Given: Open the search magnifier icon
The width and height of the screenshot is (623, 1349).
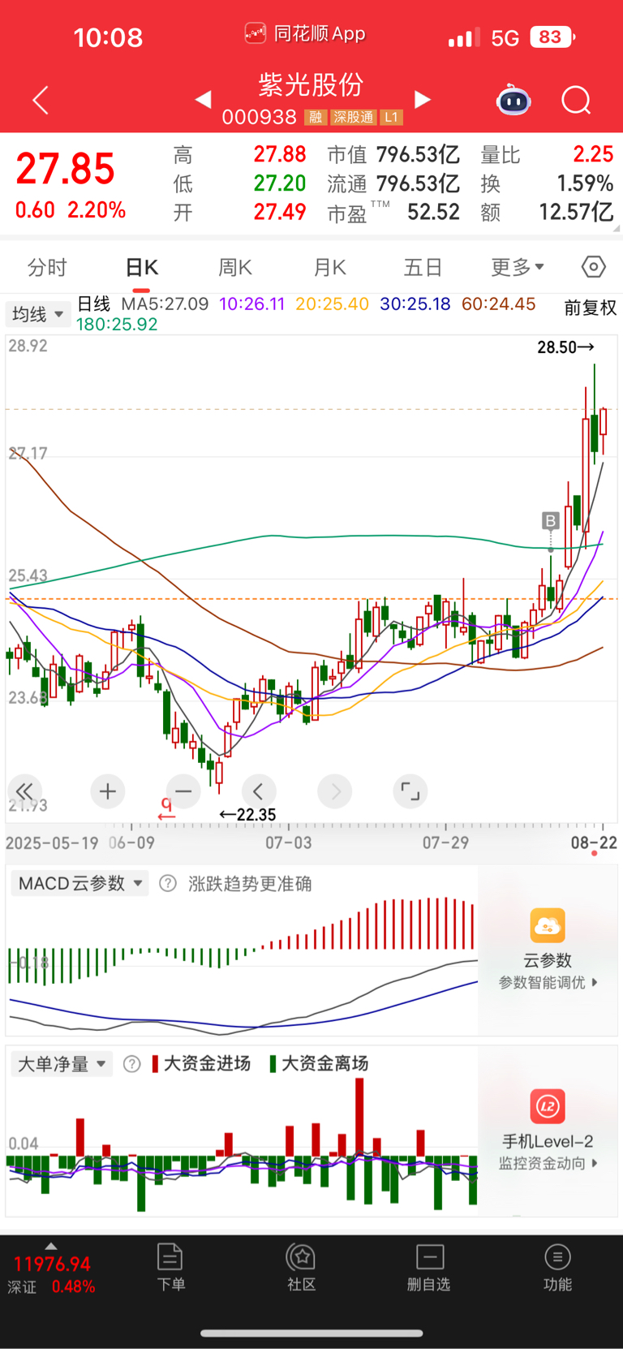Looking at the screenshot, I should coord(576,101).
